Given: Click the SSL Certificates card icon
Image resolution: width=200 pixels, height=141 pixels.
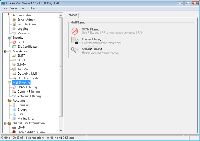Looking at the screenshot, I should pos(14,47).
